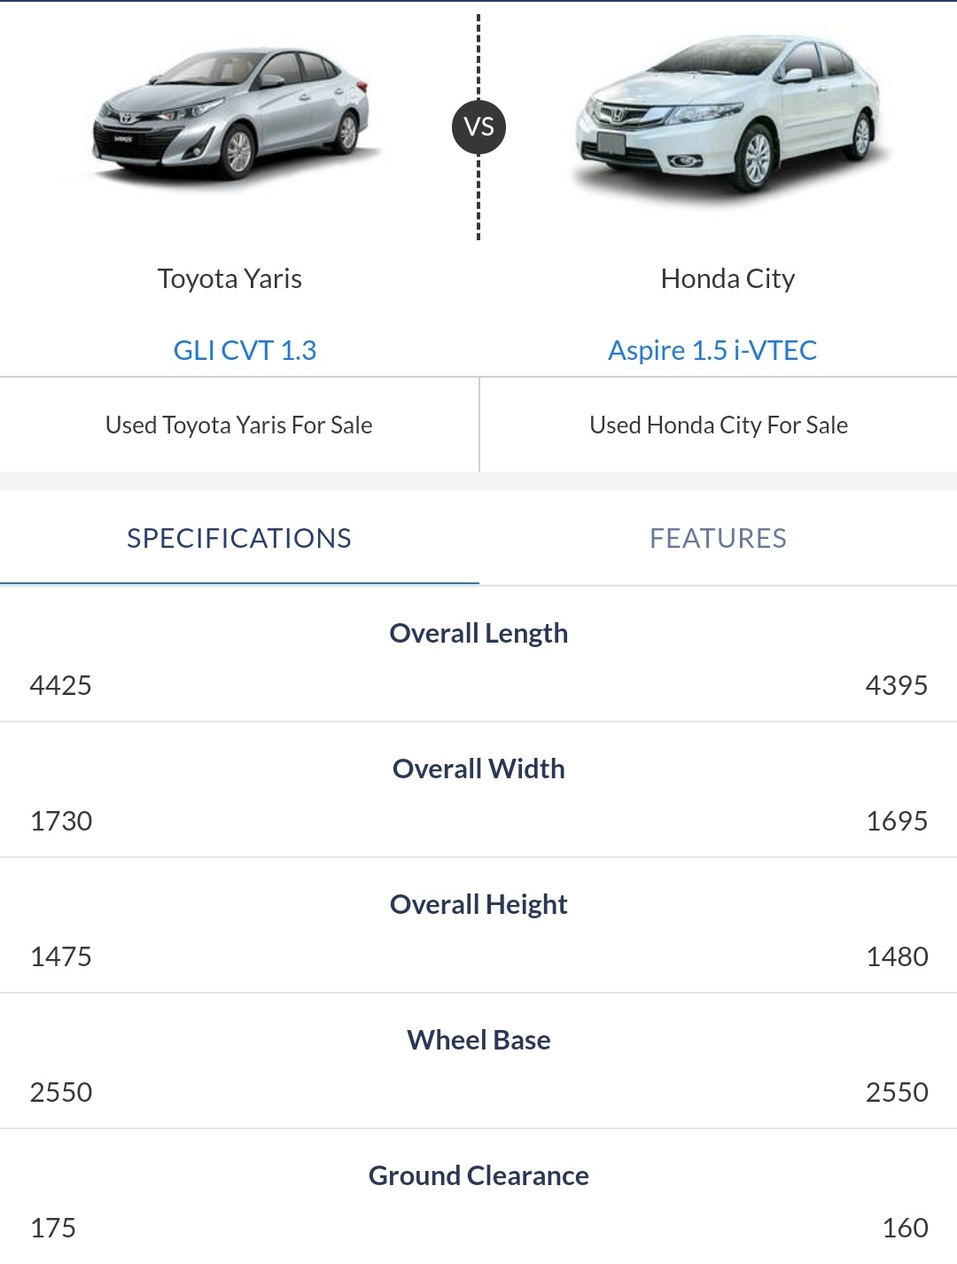Click the Yaris ground clearance value 175
957x1264 pixels.
click(x=53, y=1228)
